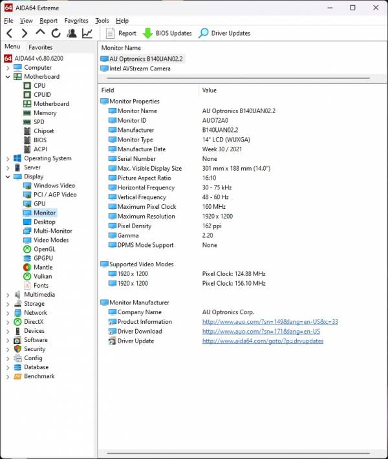Go back with the left arrow toolbar icon
The image size is (388, 459).
click(x=9, y=34)
